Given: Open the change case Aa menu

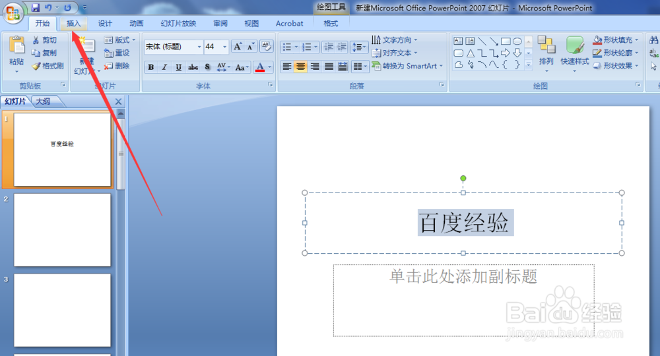Looking at the screenshot, I should pos(242,67).
